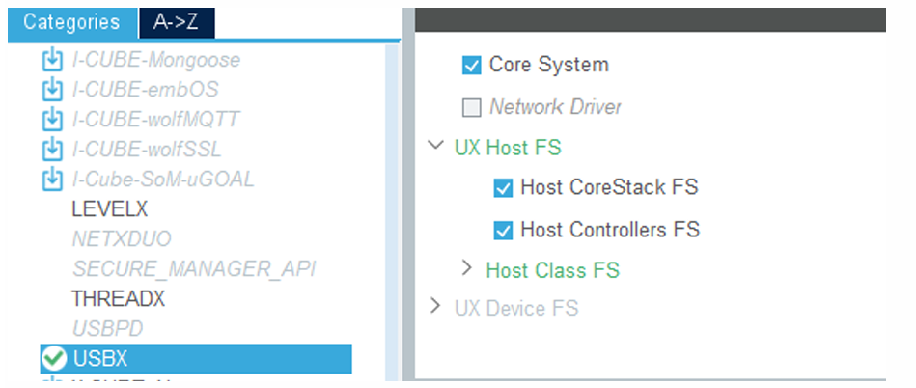The height and width of the screenshot is (388, 916).
Task: Click the I-CUBE-wolfSSL label
Action: (x=147, y=150)
